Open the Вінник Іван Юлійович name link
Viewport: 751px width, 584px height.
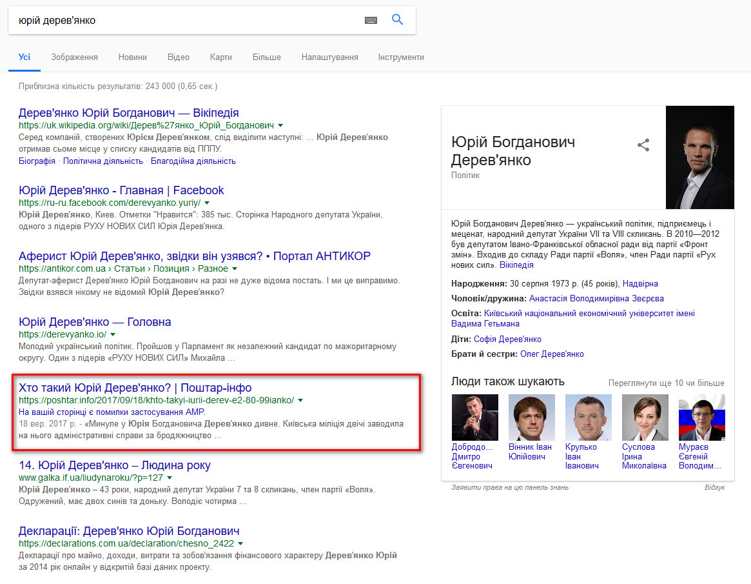tap(530, 452)
